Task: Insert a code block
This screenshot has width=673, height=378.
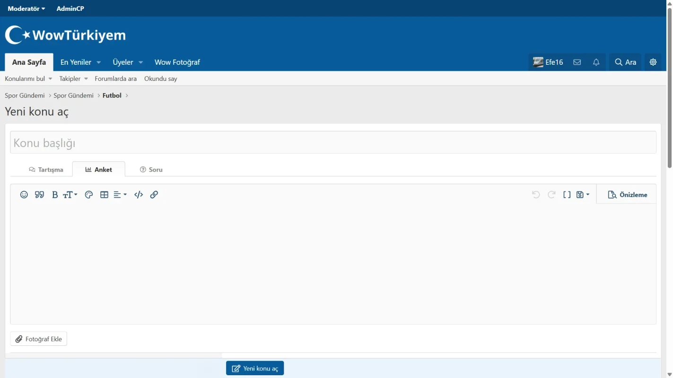Action: [x=139, y=195]
